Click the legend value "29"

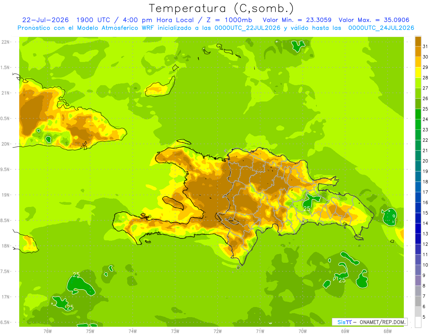[x=426, y=67]
